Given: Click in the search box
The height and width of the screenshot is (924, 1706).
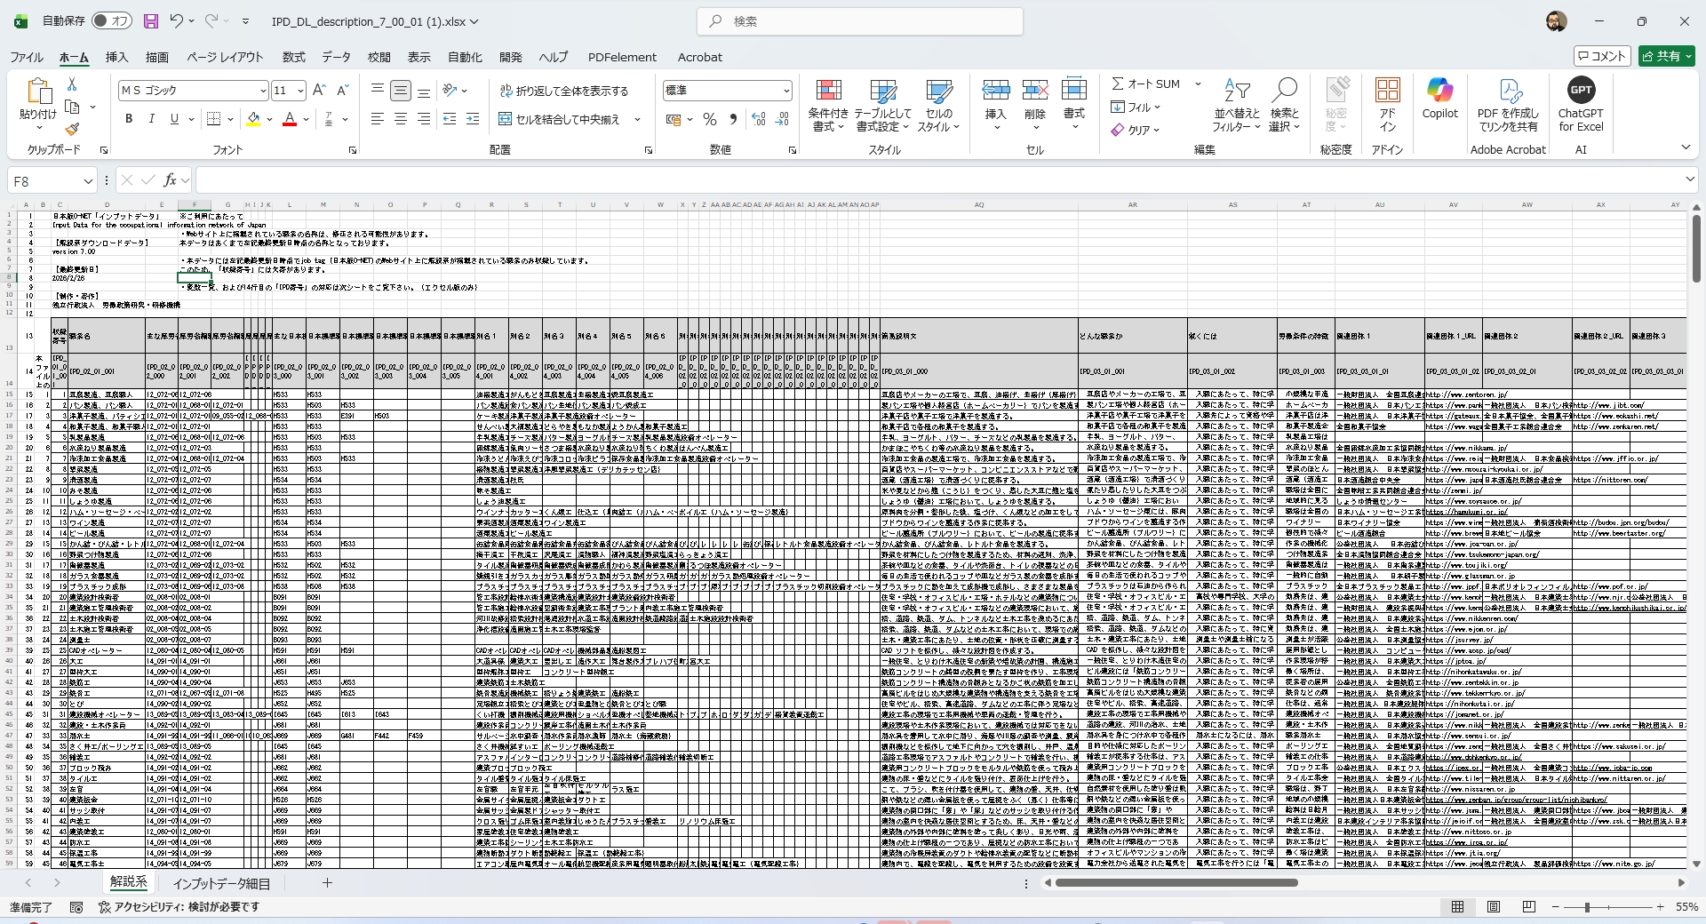Looking at the screenshot, I should 860,21.
